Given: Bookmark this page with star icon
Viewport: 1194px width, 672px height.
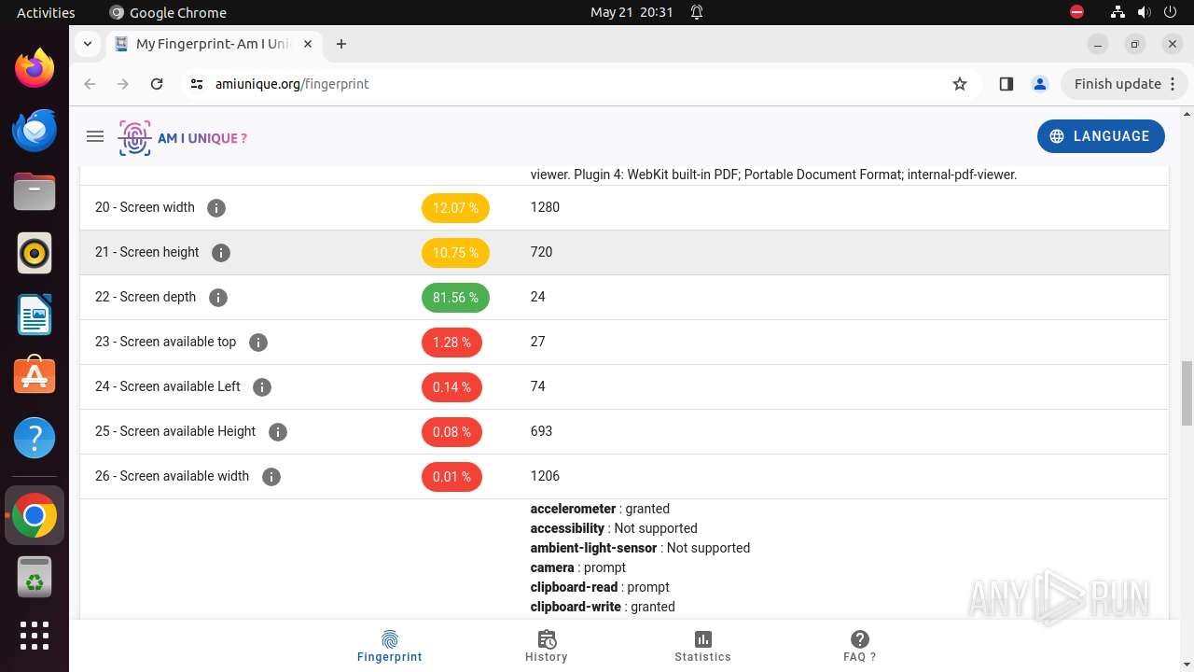Looking at the screenshot, I should pos(960,84).
